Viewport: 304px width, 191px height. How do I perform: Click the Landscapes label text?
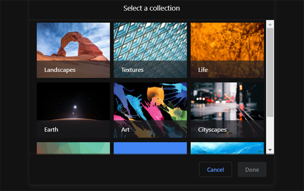[x=60, y=70]
